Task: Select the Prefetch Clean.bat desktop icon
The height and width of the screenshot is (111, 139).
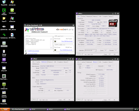Action: (x=4, y=94)
